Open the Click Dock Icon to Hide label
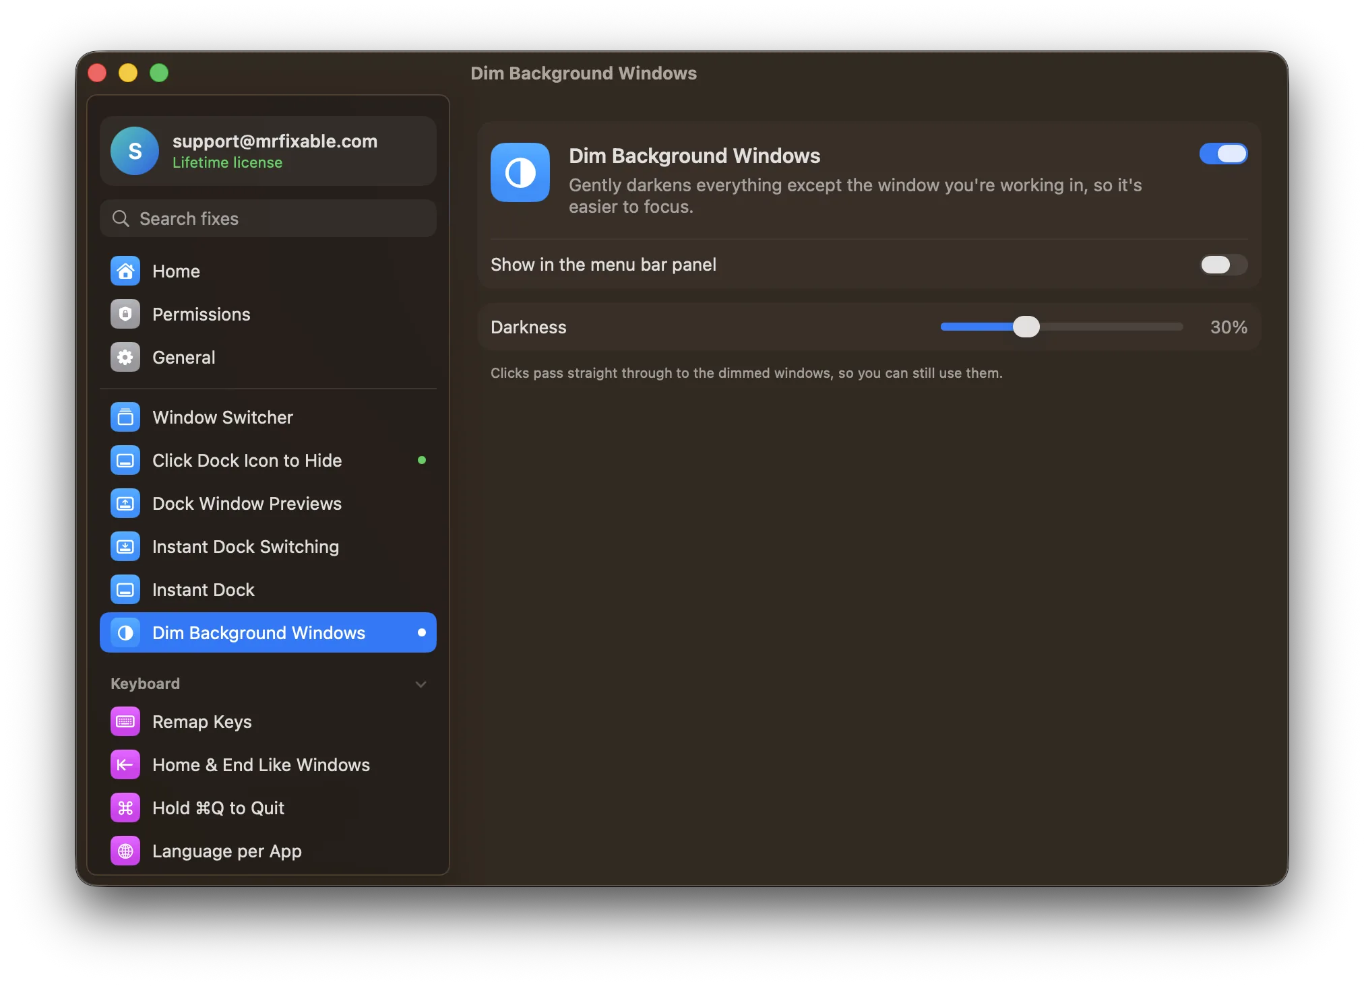The width and height of the screenshot is (1364, 986). click(247, 461)
